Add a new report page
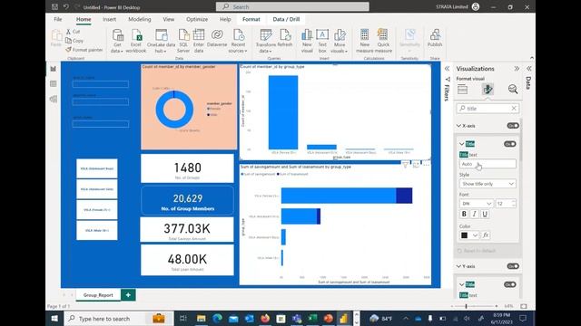This screenshot has width=581, height=326. click(x=128, y=295)
